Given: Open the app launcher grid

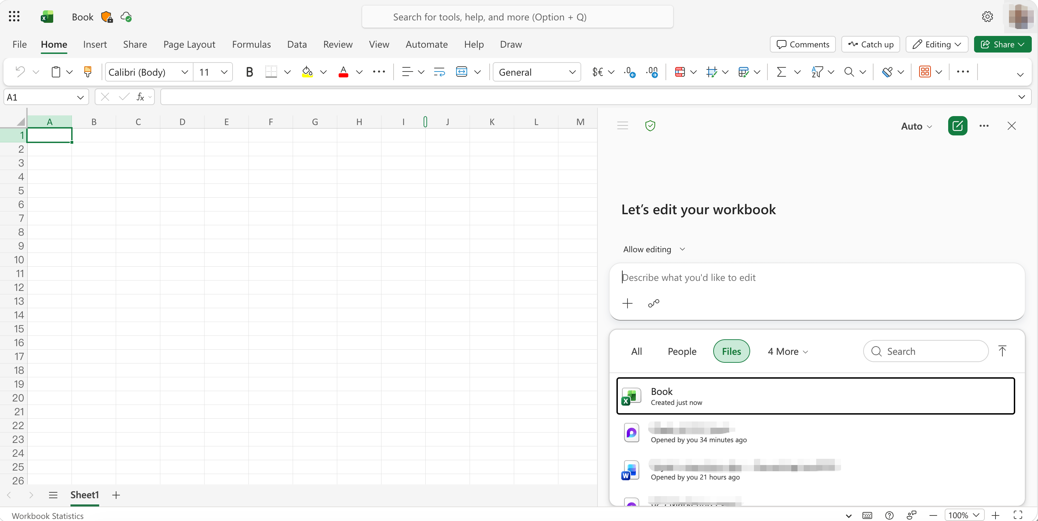Looking at the screenshot, I should [x=14, y=17].
